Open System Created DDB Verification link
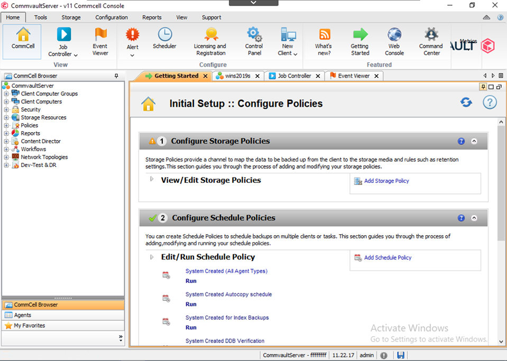Viewport: 507px width, 361px height. point(225,341)
